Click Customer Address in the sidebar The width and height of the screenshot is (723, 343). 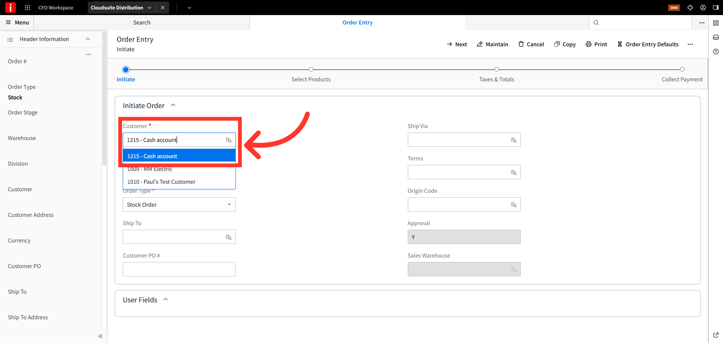tap(31, 215)
